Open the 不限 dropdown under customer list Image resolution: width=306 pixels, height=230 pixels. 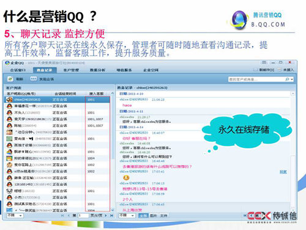[x=15, y=215]
